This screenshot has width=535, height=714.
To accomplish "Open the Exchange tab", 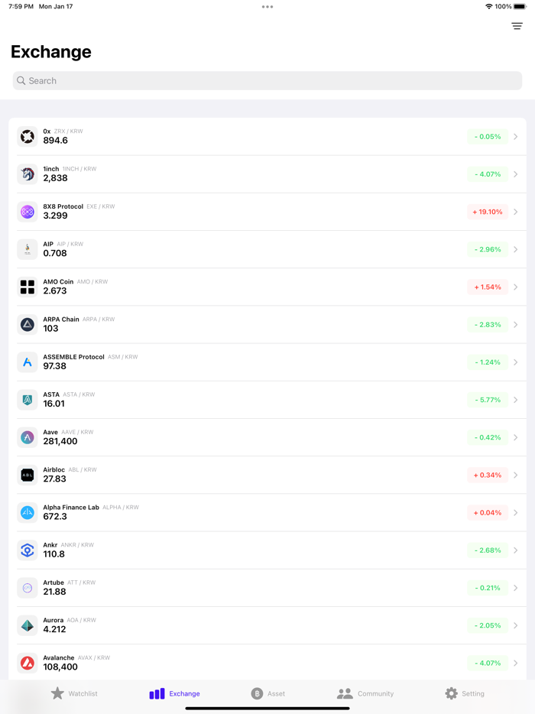I will pyautogui.click(x=174, y=693).
